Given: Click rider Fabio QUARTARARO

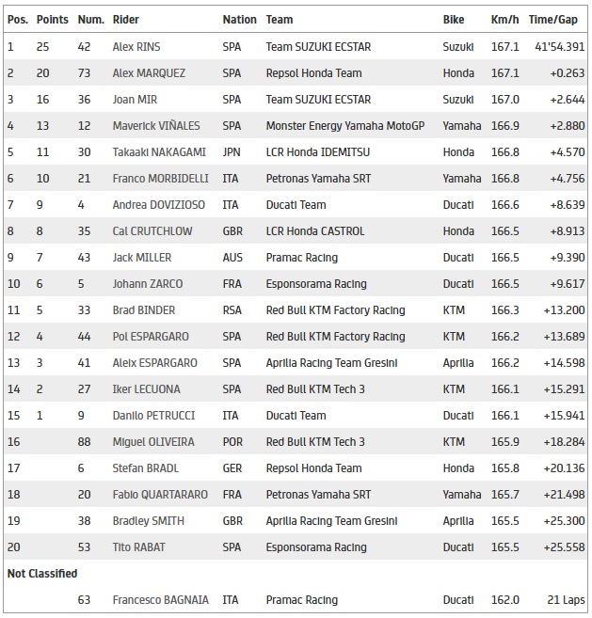Looking at the screenshot, I should point(157,494).
